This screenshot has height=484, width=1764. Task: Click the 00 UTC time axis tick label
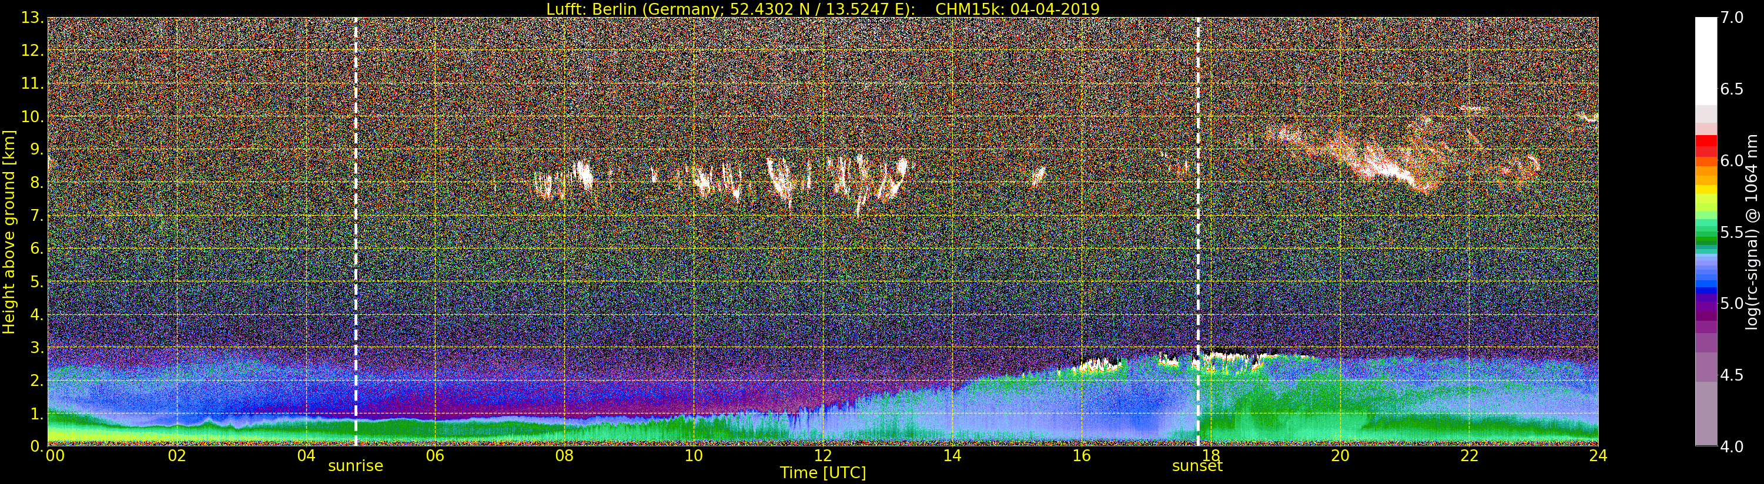pos(55,455)
